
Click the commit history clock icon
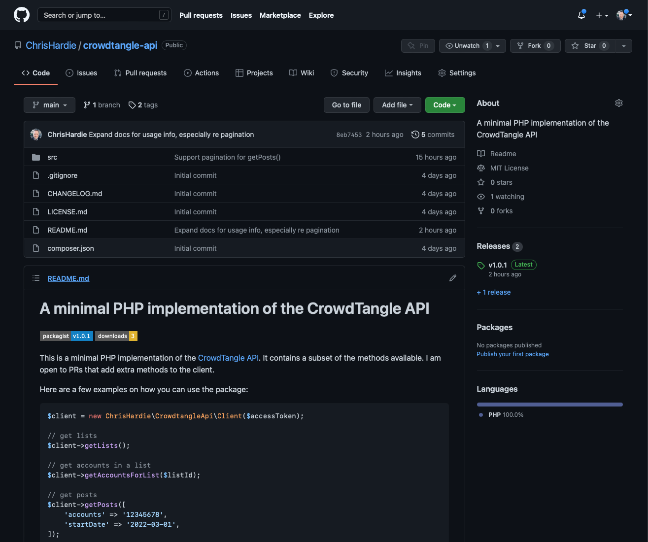tap(415, 135)
